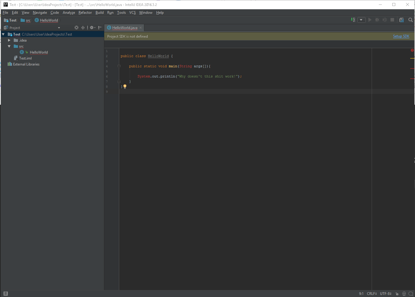The image size is (415, 297).
Task: Open Project panel gear settings
Action: coord(92,28)
